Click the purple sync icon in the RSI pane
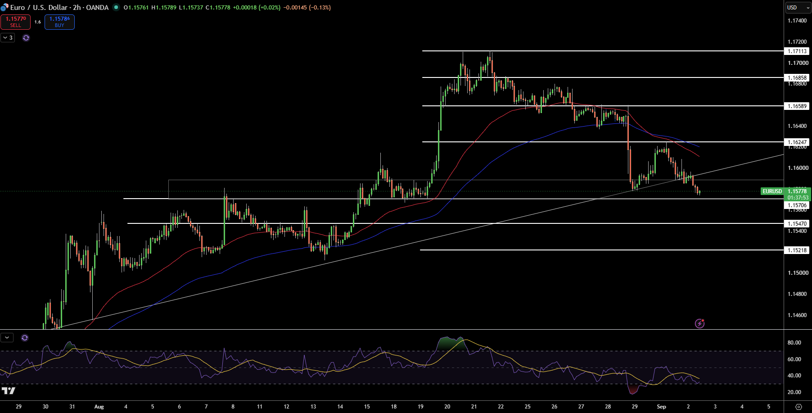This screenshot has height=413, width=812. point(25,338)
